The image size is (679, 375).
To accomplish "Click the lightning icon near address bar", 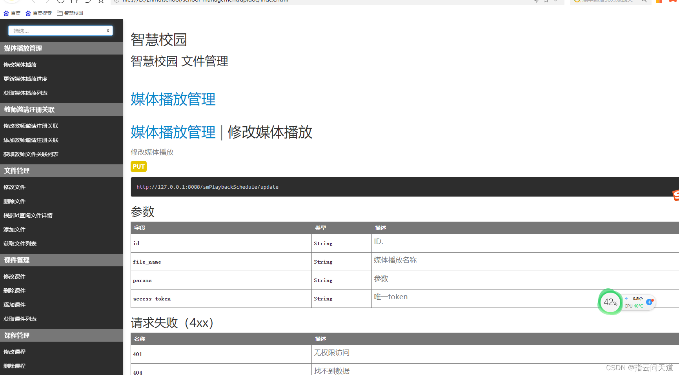I will pyautogui.click(x=536, y=2).
